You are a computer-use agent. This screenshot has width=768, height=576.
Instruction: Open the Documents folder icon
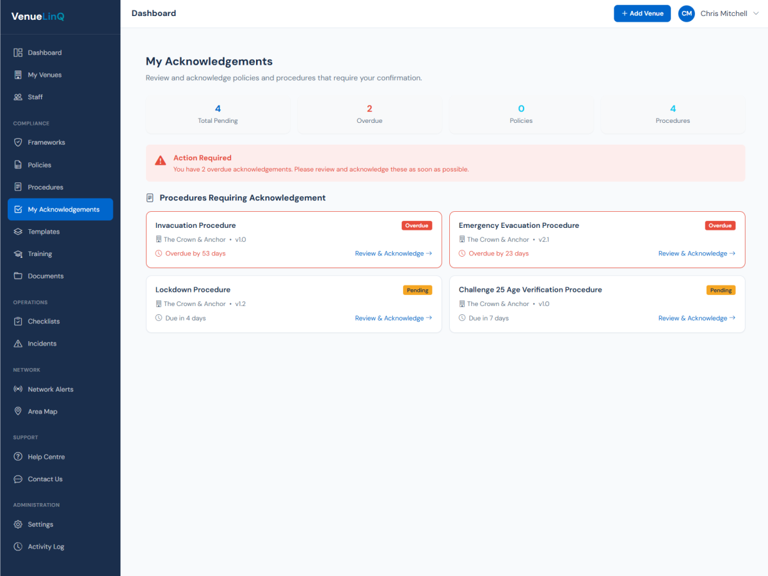(x=18, y=276)
